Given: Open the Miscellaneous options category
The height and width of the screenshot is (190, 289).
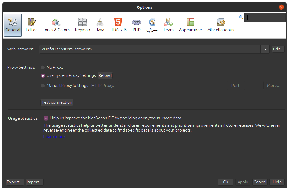Looking at the screenshot, I should coord(221,25).
